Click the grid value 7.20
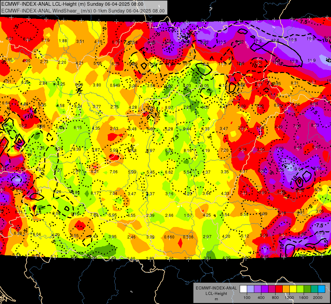The image size is (331, 304). point(224,150)
